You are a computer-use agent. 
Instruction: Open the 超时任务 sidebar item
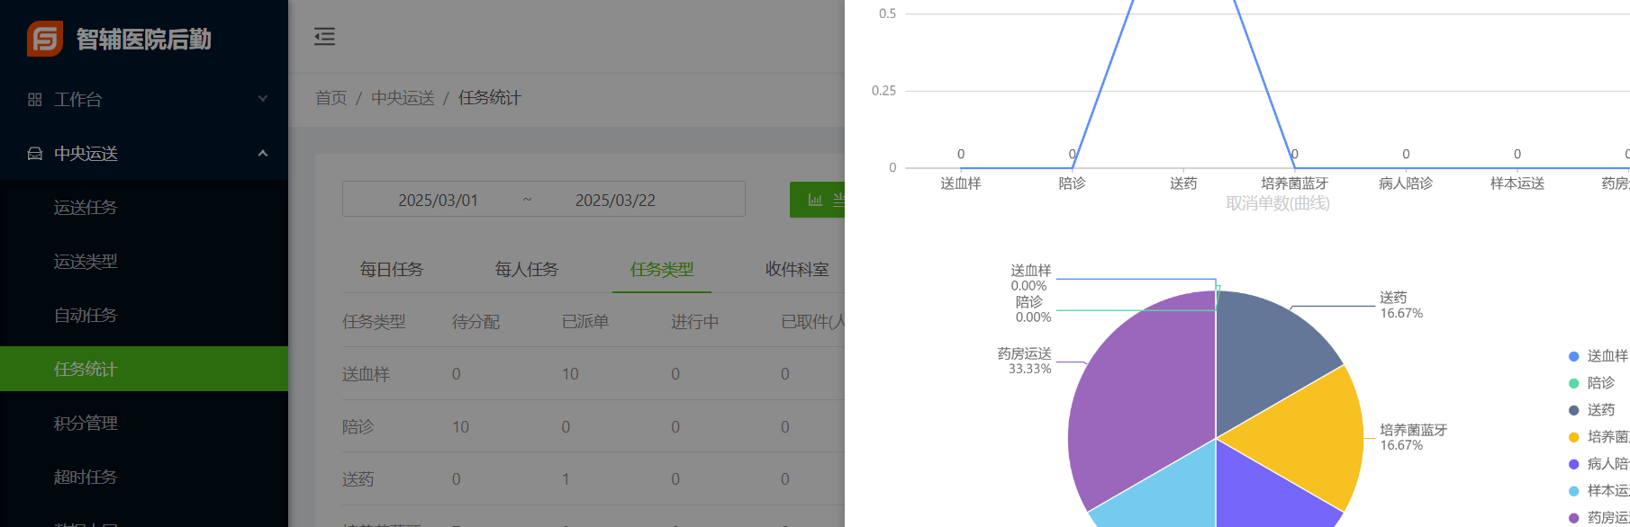click(144, 477)
